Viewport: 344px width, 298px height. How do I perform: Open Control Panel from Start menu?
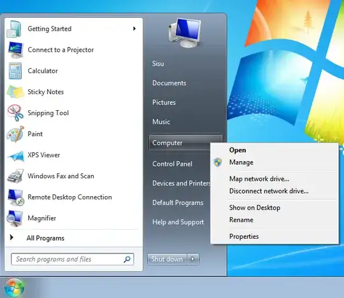[x=172, y=164]
